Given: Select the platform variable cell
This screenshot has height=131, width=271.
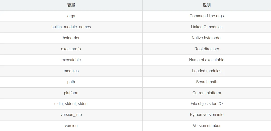Looking at the screenshot, I should [71, 93].
